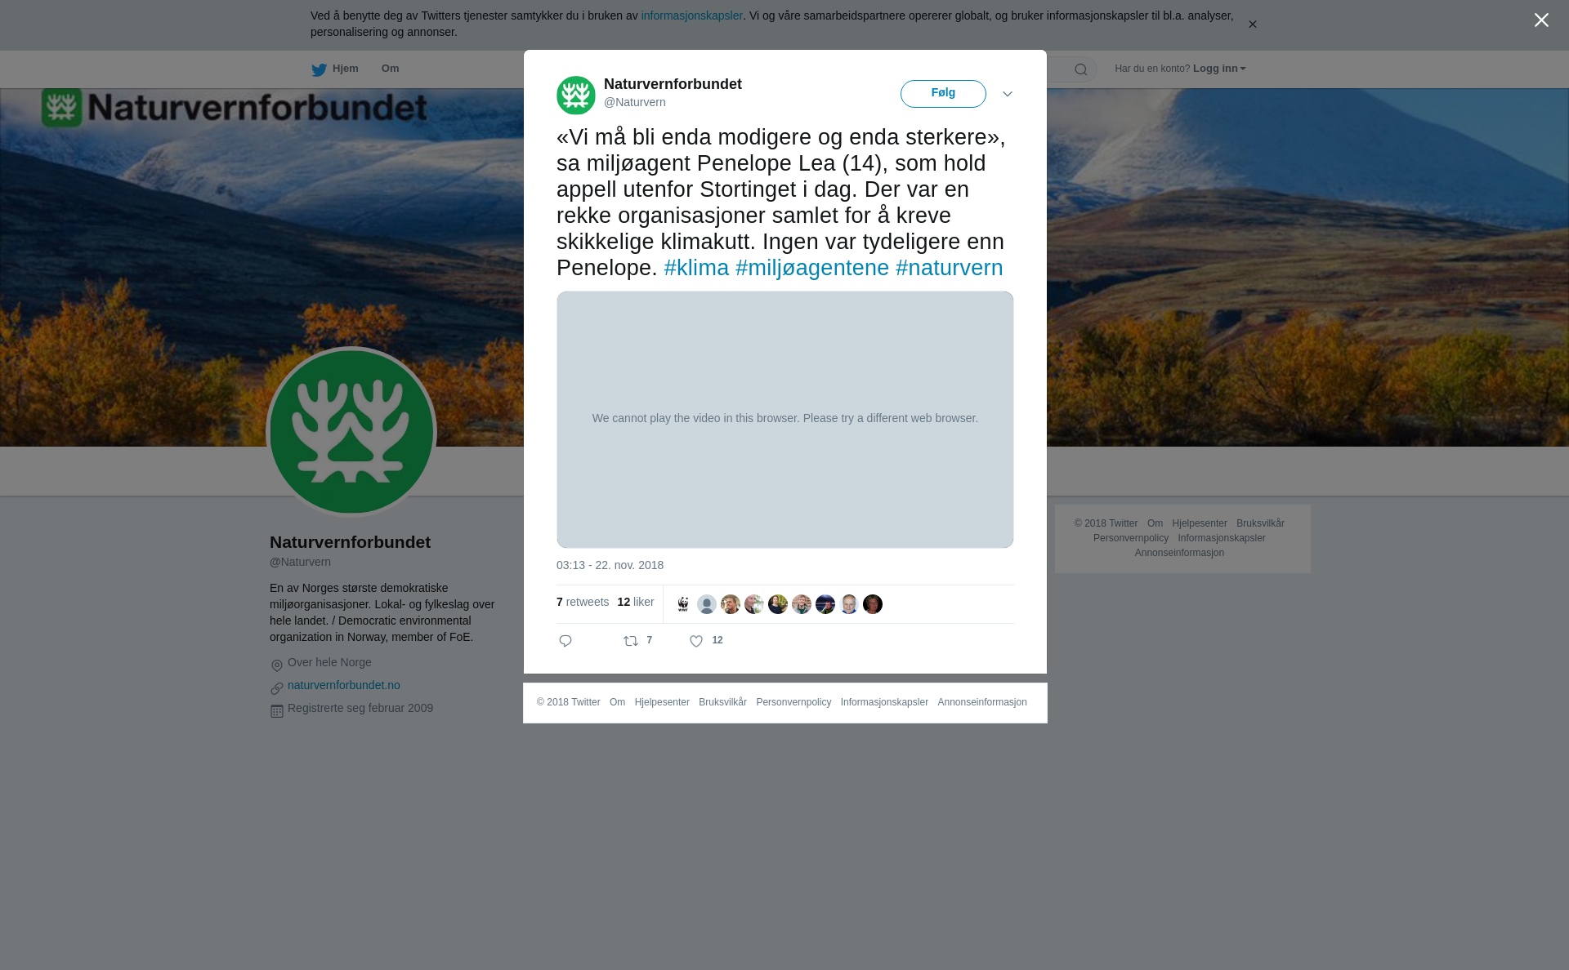The height and width of the screenshot is (970, 1569).
Task: Close the tweet overlay with large X
Action: coord(1541,20)
